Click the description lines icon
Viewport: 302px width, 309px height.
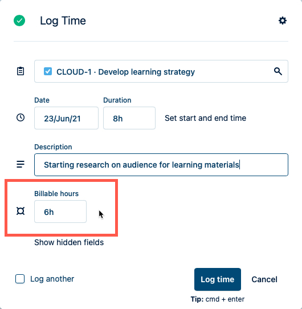(21, 164)
